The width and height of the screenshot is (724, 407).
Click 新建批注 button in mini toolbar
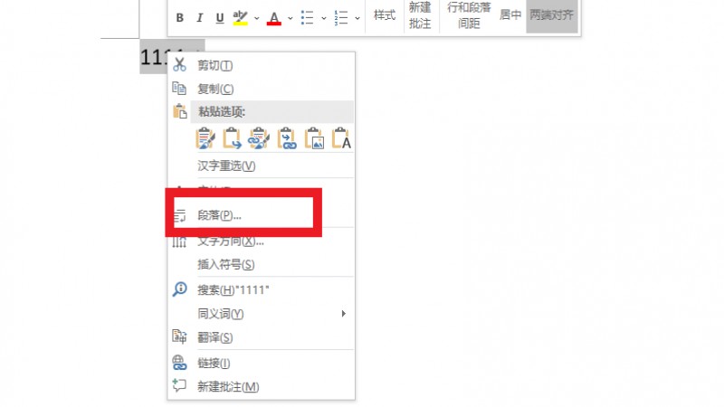420,15
